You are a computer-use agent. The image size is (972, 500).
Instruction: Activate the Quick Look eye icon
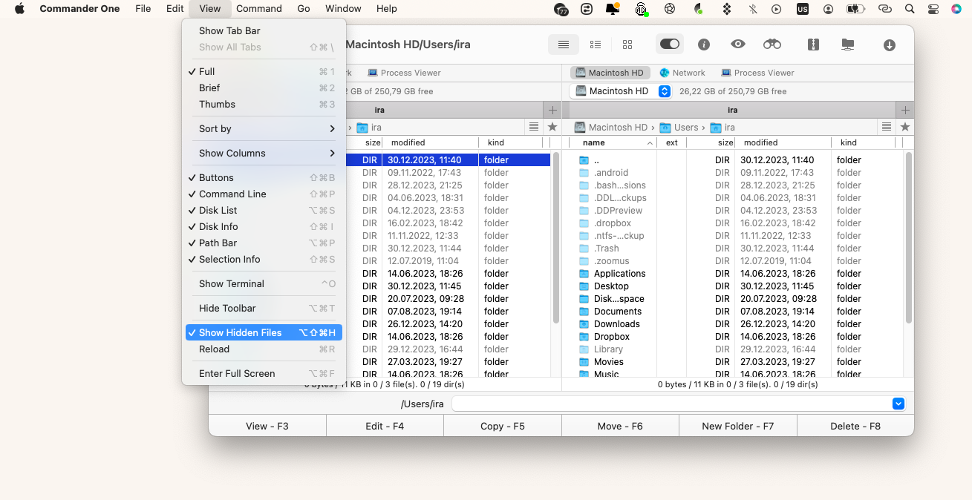737,45
